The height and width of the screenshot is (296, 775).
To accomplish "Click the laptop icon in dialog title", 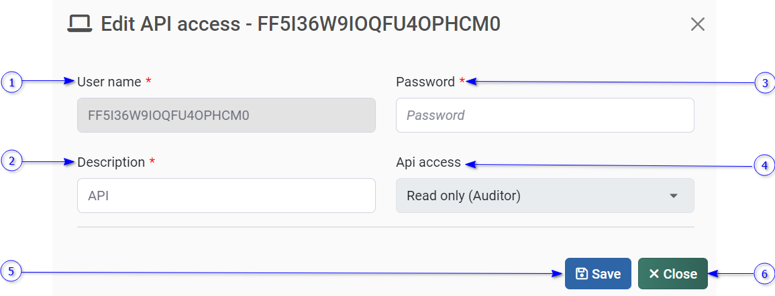I will pyautogui.click(x=80, y=25).
